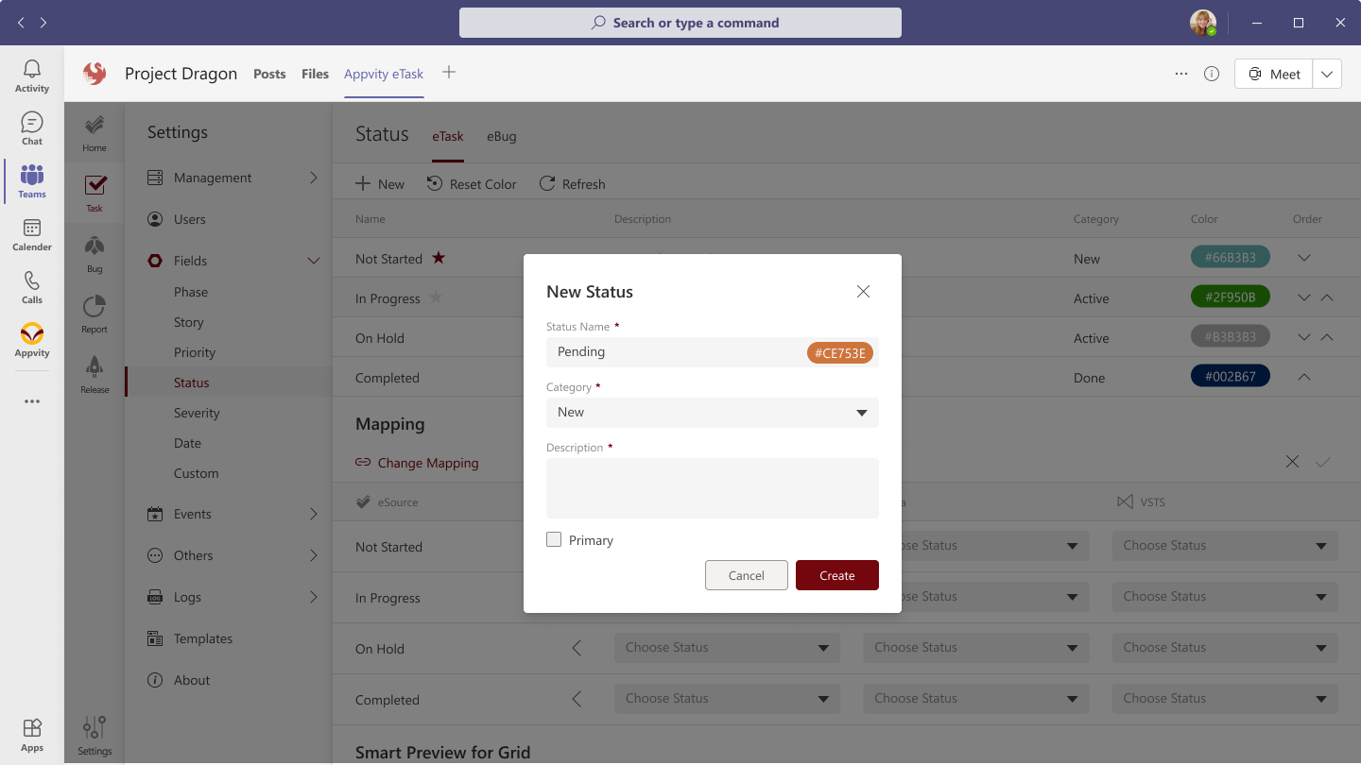Screen dimensions: 1361x765
Task: Collapse the Fields section in Settings
Action: click(x=313, y=260)
